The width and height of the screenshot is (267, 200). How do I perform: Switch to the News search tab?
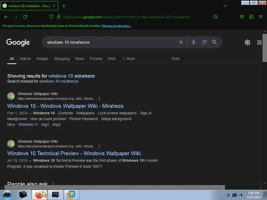80,59
